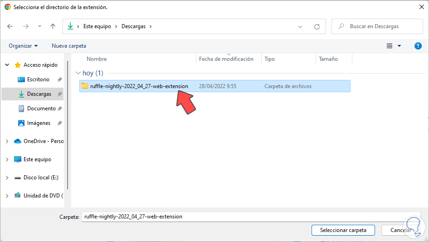Click into the Carpeta name field
The image size is (429, 242).
click(251, 217)
